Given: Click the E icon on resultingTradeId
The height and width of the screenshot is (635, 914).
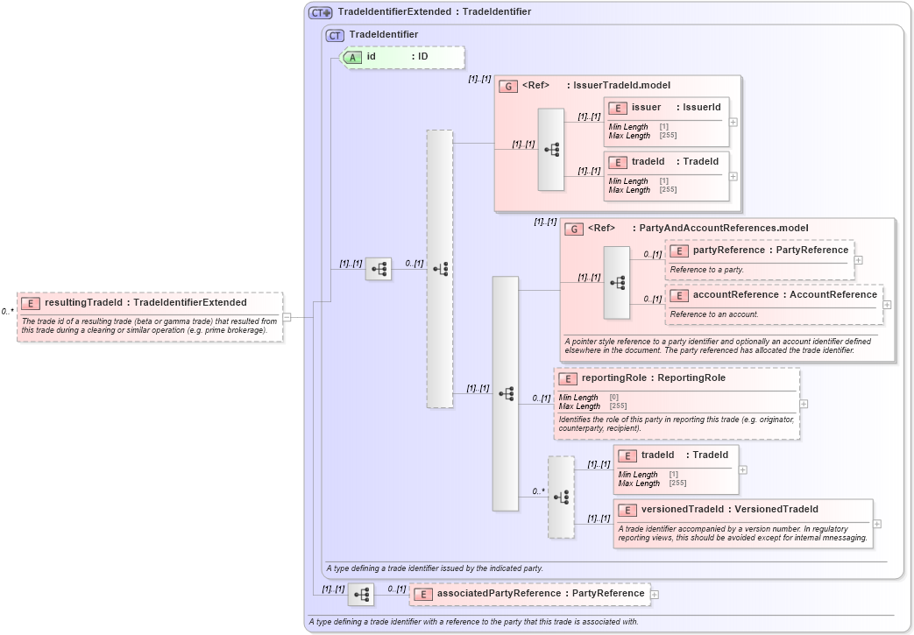Looking at the screenshot, I should click(x=29, y=302).
